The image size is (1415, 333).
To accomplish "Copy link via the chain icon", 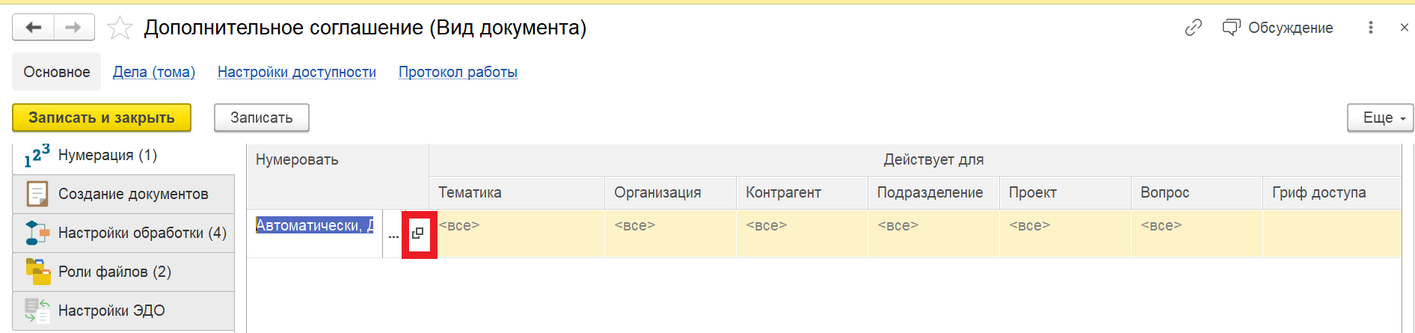I will click(1193, 28).
